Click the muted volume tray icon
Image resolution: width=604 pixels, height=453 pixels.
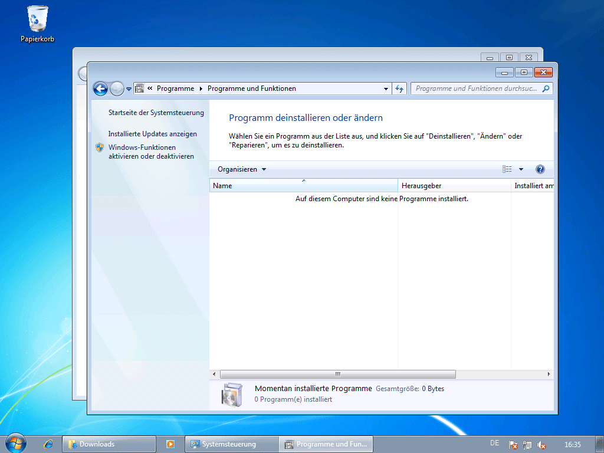pos(541,445)
